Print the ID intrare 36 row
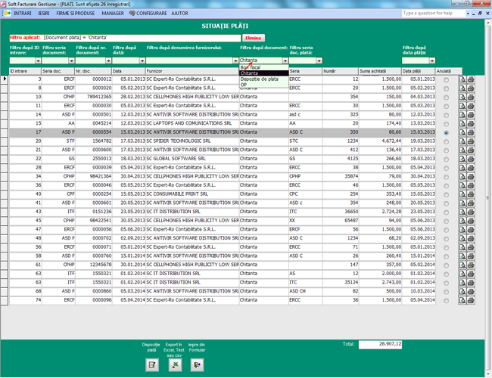 point(471,185)
